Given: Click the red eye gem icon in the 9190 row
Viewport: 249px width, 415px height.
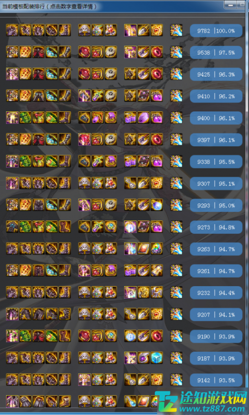Looking at the screenshot, I should click(156, 336).
